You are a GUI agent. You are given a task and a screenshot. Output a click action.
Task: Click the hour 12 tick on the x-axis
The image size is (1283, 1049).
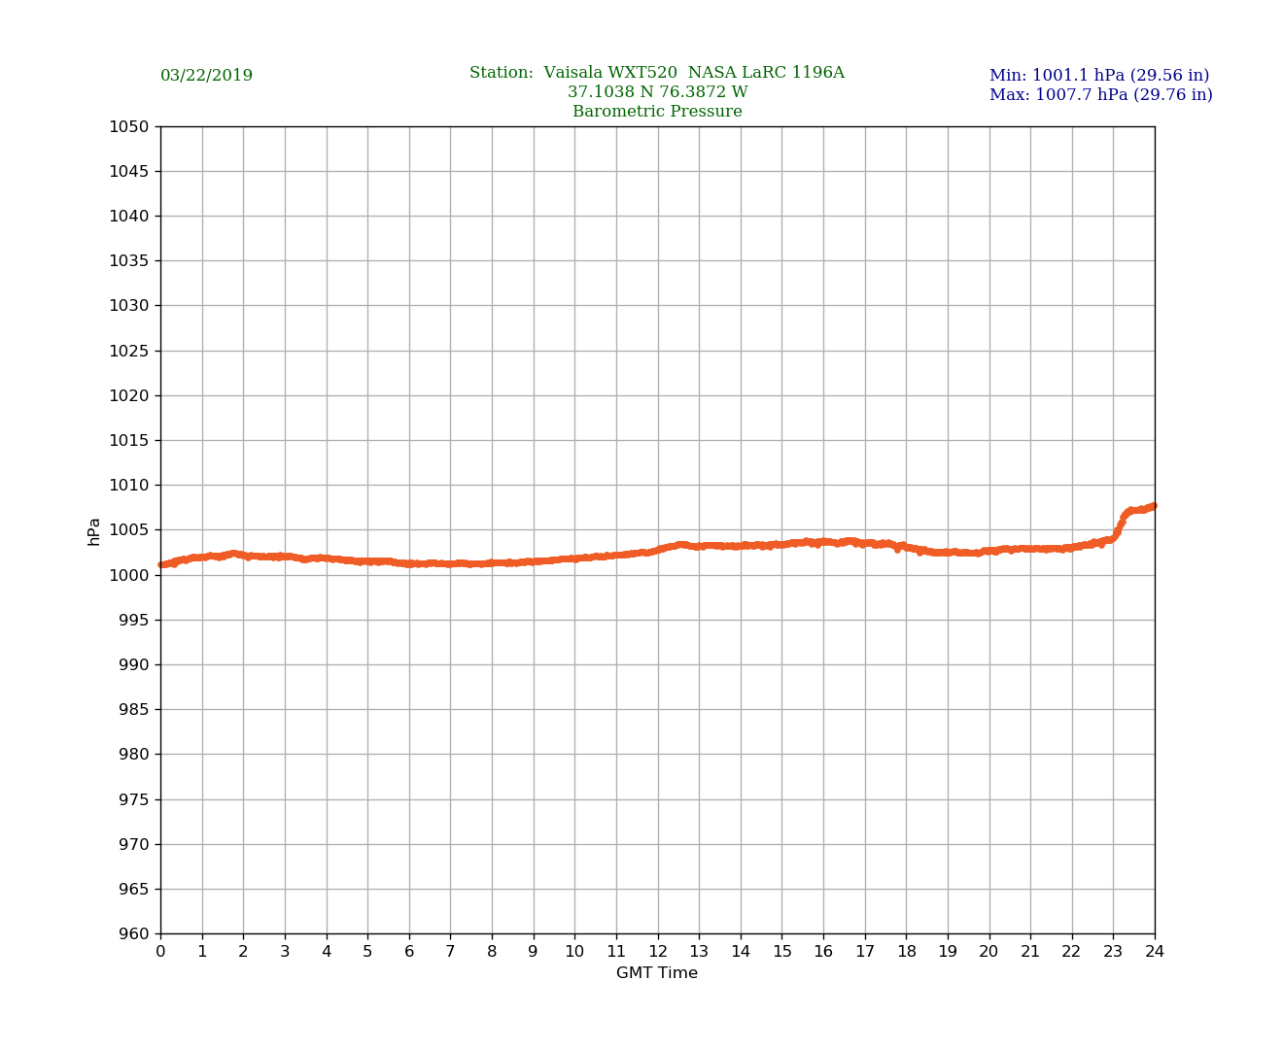658,952
